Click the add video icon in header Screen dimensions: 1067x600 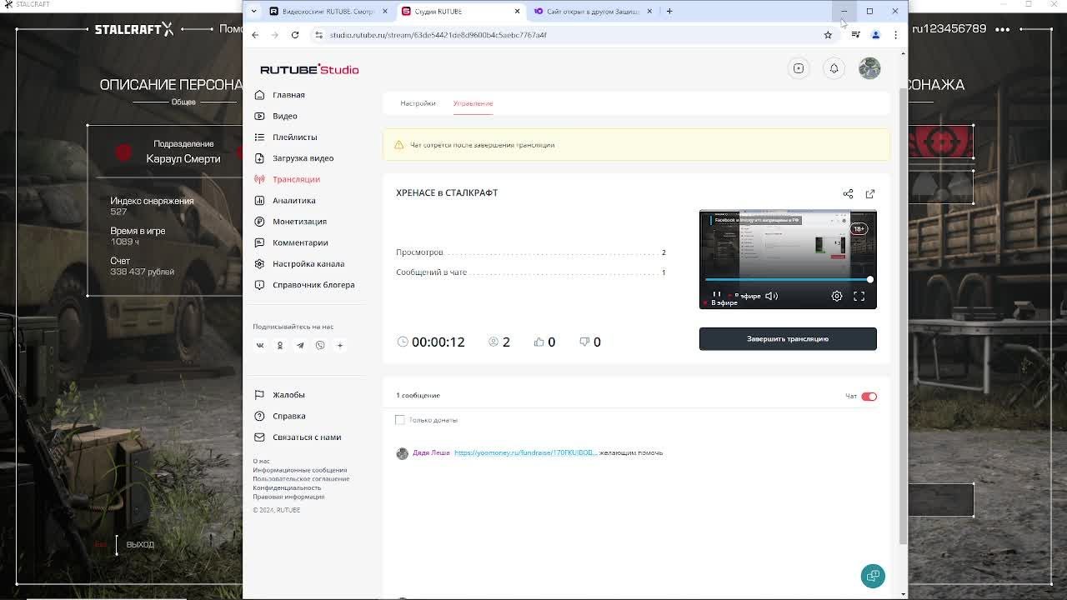point(799,68)
